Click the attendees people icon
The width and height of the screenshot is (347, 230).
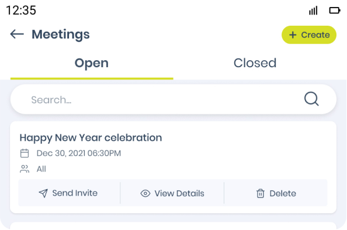pos(25,169)
